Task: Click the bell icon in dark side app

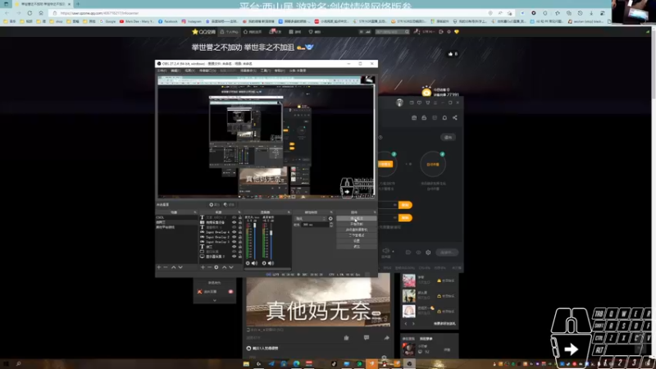Action: click(x=444, y=118)
